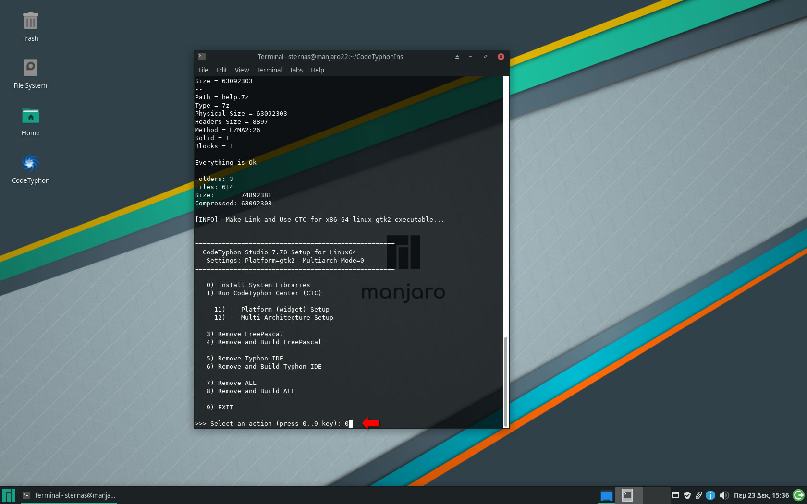The width and height of the screenshot is (807, 504).
Task: Launch terminal from the panel launcher icon
Action: pos(627,495)
